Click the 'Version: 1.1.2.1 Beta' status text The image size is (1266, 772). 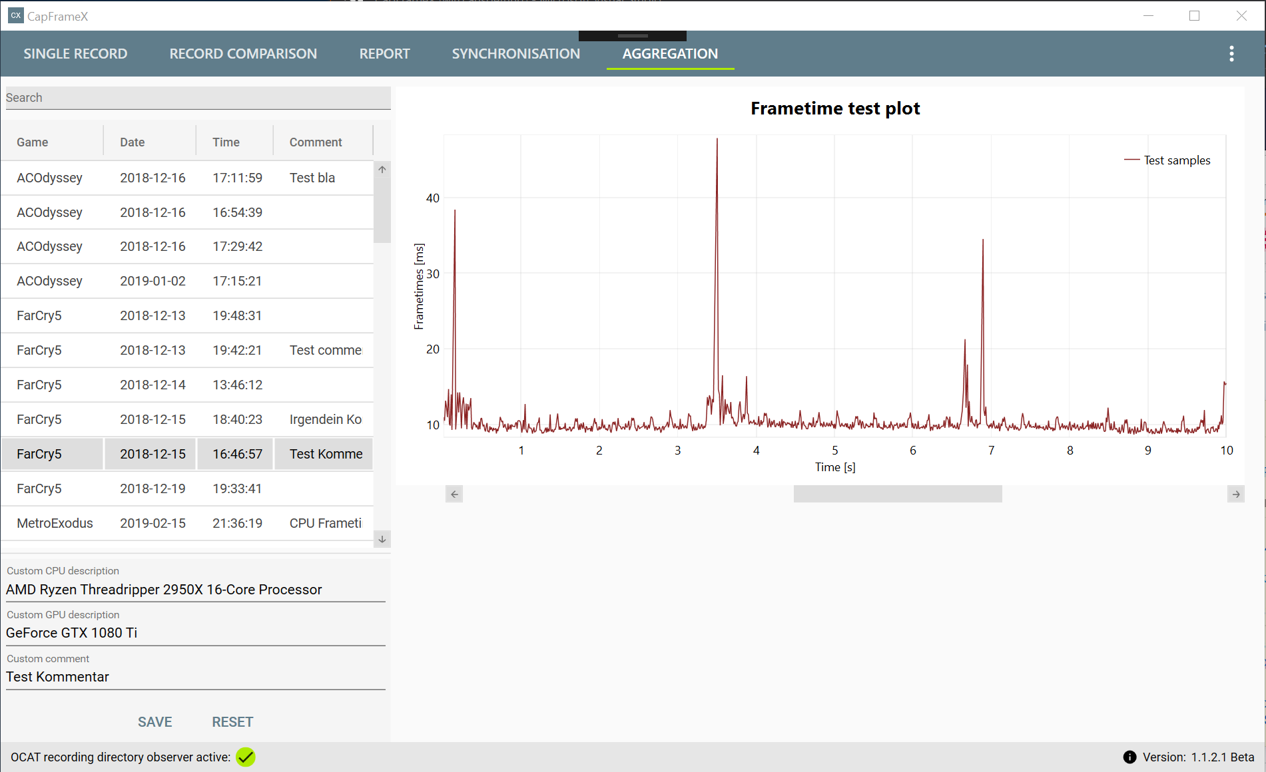(1198, 757)
